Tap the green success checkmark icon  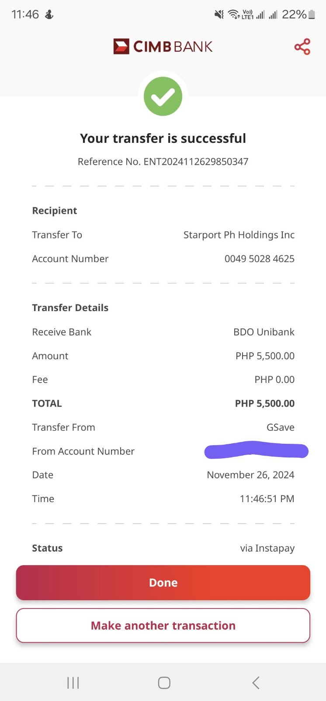(x=163, y=96)
